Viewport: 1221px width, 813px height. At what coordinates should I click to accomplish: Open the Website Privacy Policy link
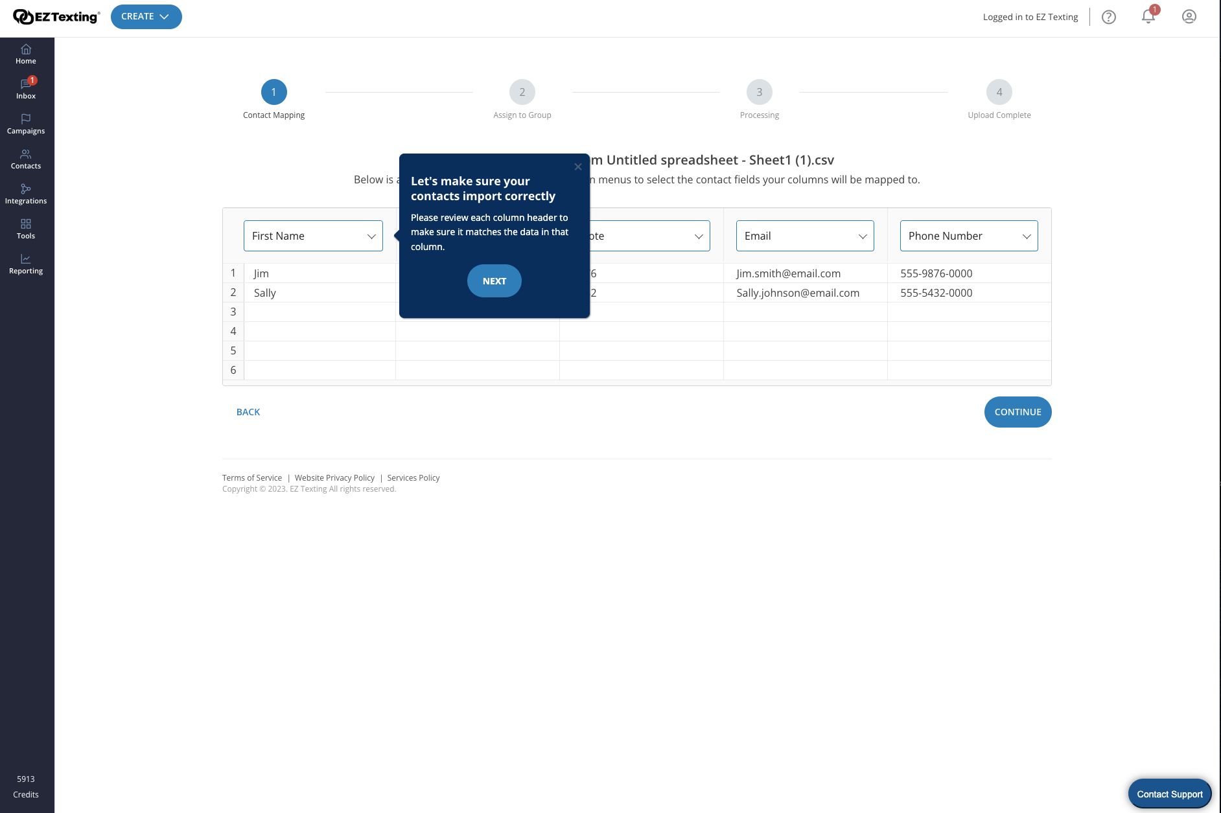click(x=334, y=478)
